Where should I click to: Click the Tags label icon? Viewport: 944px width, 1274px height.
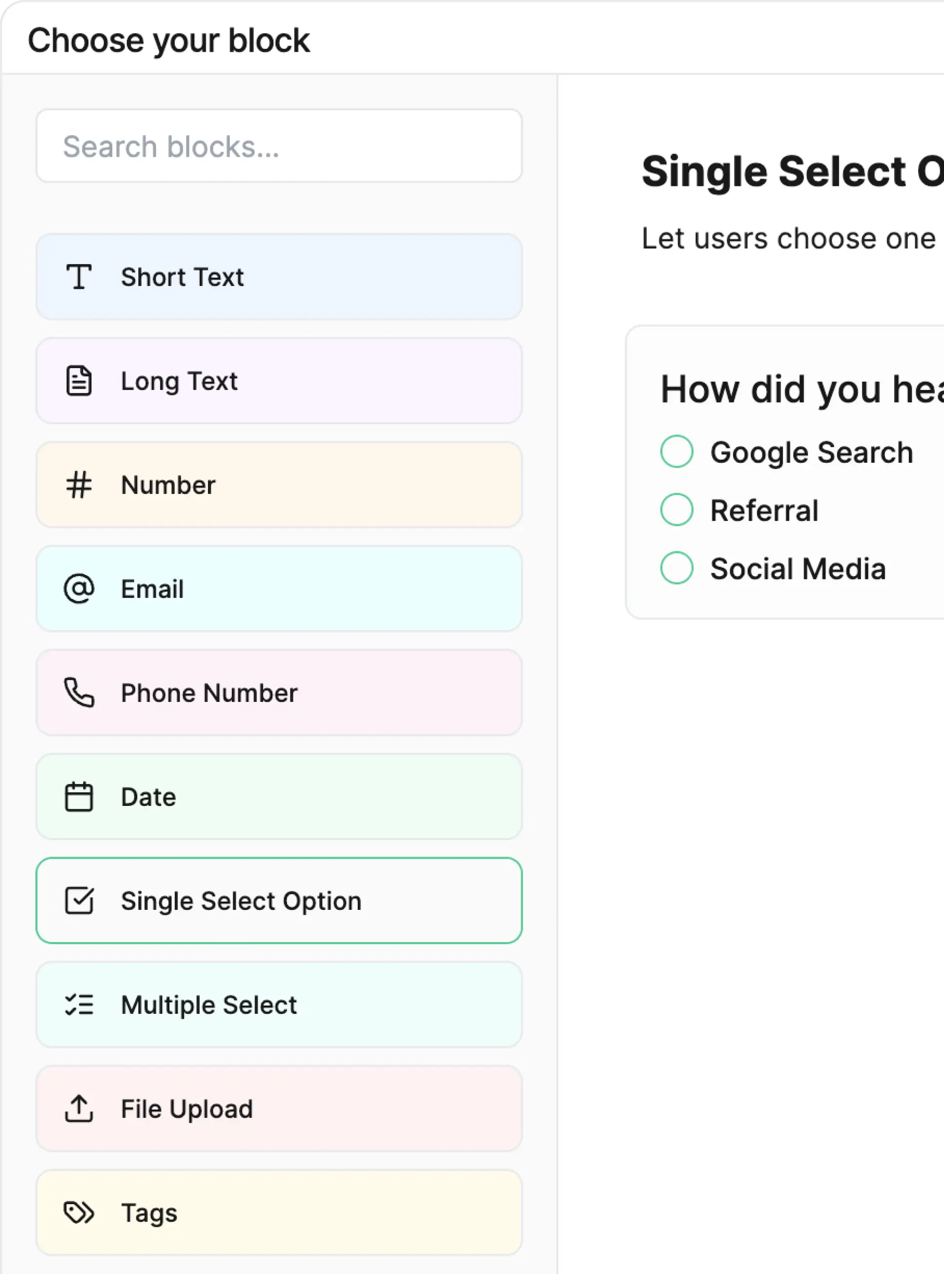pyautogui.click(x=79, y=1213)
